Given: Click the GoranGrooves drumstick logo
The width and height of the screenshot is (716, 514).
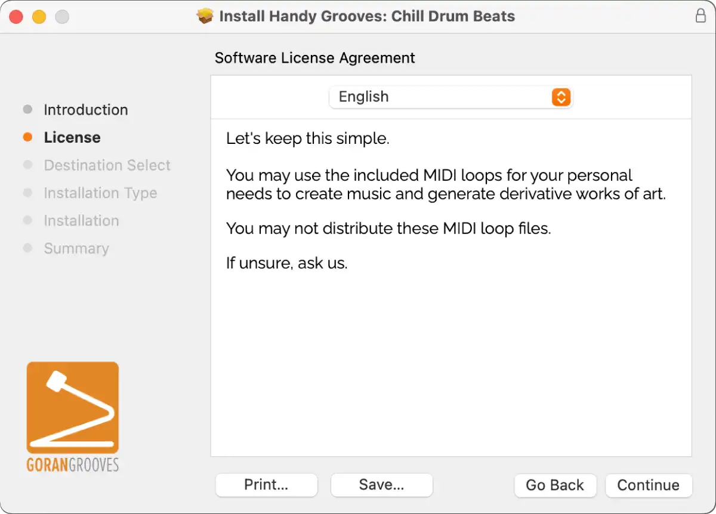Looking at the screenshot, I should point(73,407).
